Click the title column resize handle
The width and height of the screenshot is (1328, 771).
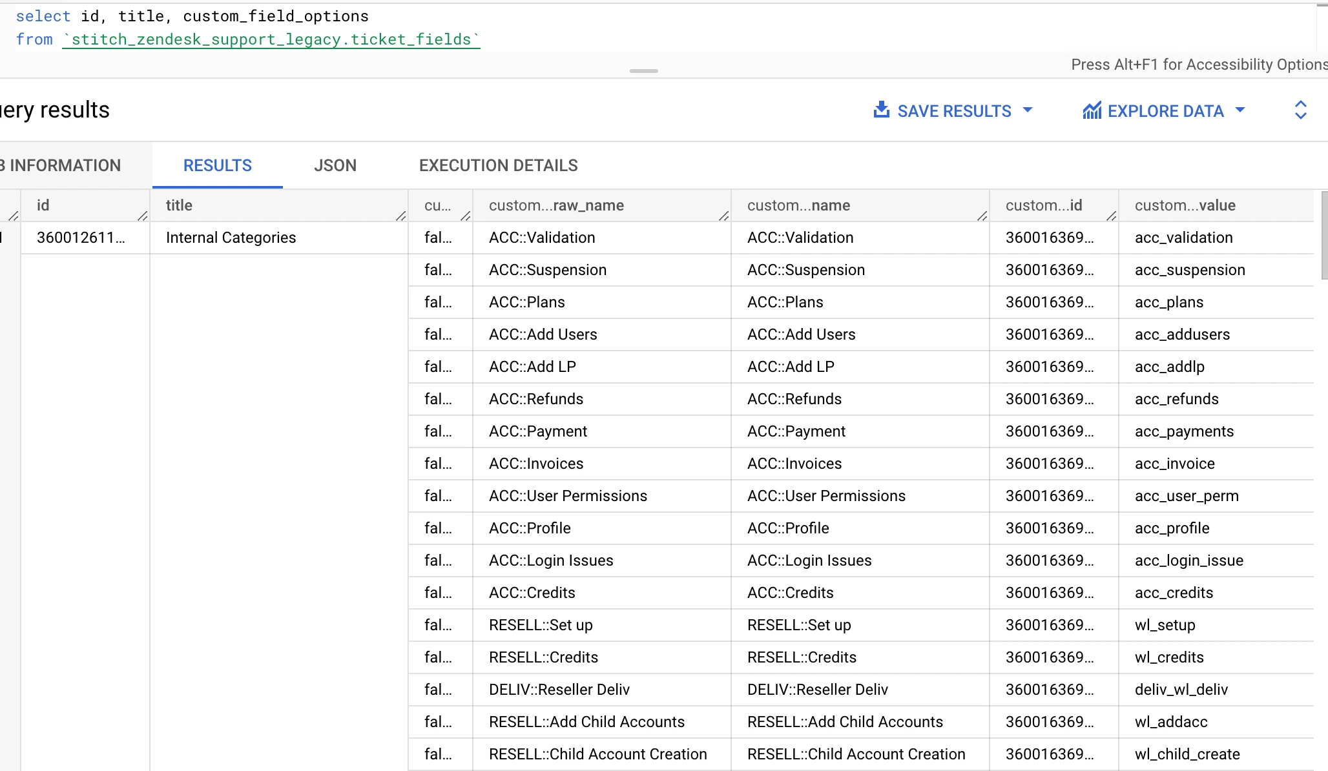coord(401,216)
